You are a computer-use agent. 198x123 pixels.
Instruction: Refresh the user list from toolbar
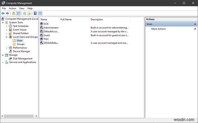(x=24, y=13)
